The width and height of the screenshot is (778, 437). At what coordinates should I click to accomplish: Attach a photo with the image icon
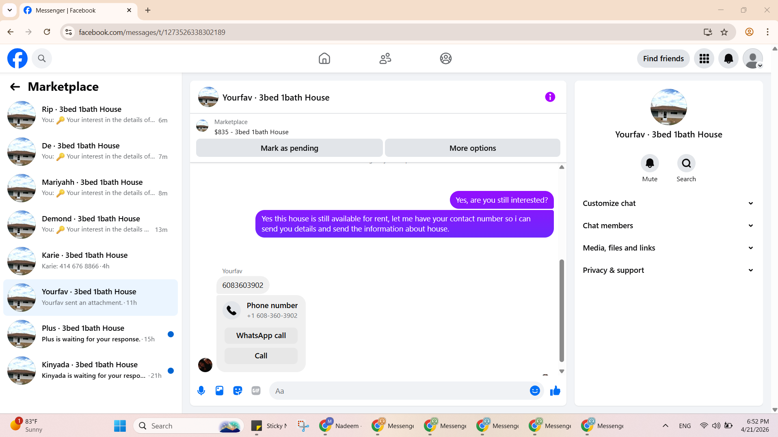[219, 391]
